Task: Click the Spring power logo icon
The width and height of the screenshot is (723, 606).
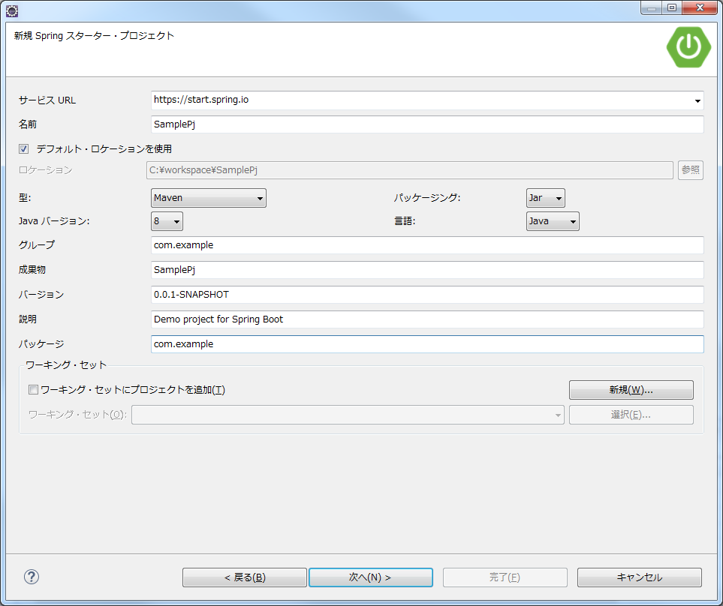Action: click(689, 47)
